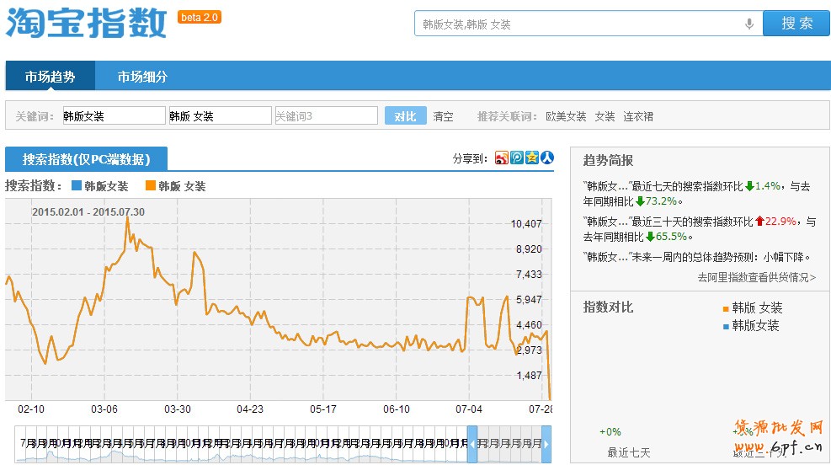Image resolution: width=831 pixels, height=465 pixels.
Task: Click blue 韩版女装 legend in 指数对比
Action: (x=751, y=325)
